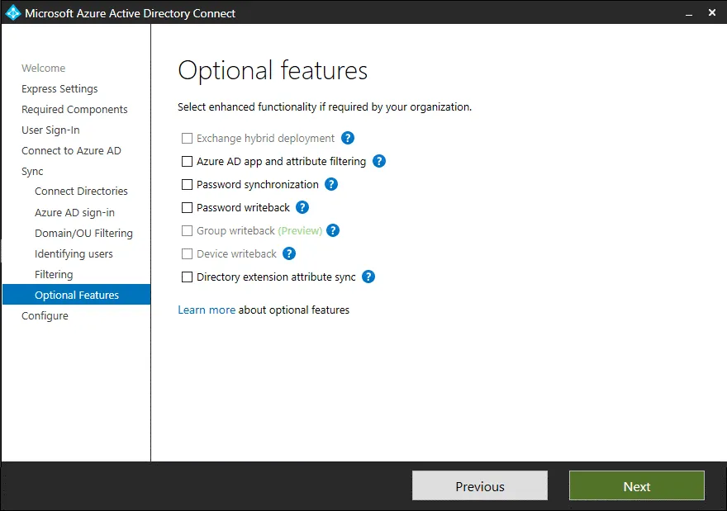727x511 pixels.
Task: Enable Directory extension attribute sync
Action: click(x=188, y=277)
